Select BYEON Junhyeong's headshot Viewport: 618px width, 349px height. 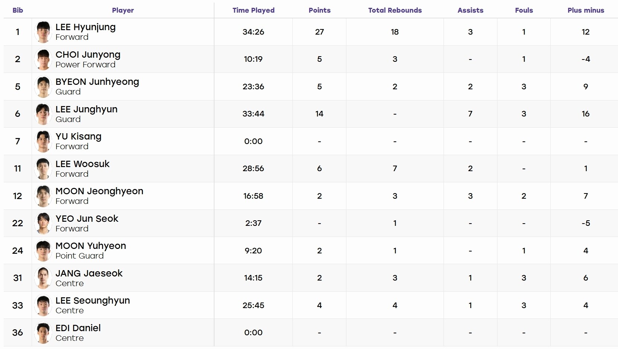(44, 87)
